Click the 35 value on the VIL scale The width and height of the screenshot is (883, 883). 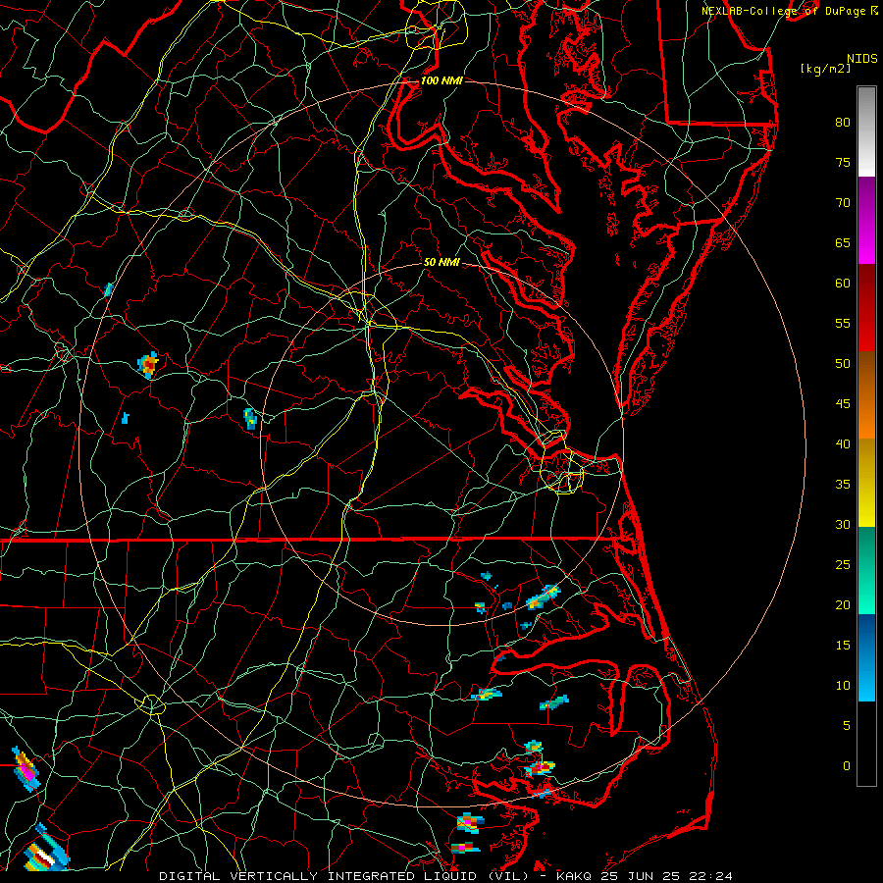pyautogui.click(x=843, y=485)
